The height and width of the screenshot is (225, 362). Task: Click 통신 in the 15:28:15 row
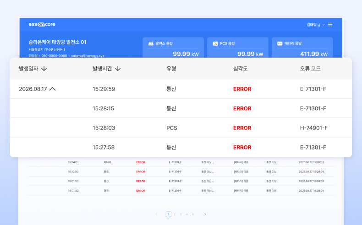171,108
